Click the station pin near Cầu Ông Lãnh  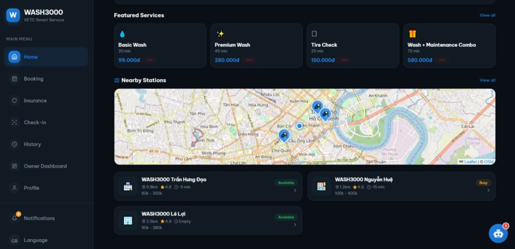pos(284,136)
